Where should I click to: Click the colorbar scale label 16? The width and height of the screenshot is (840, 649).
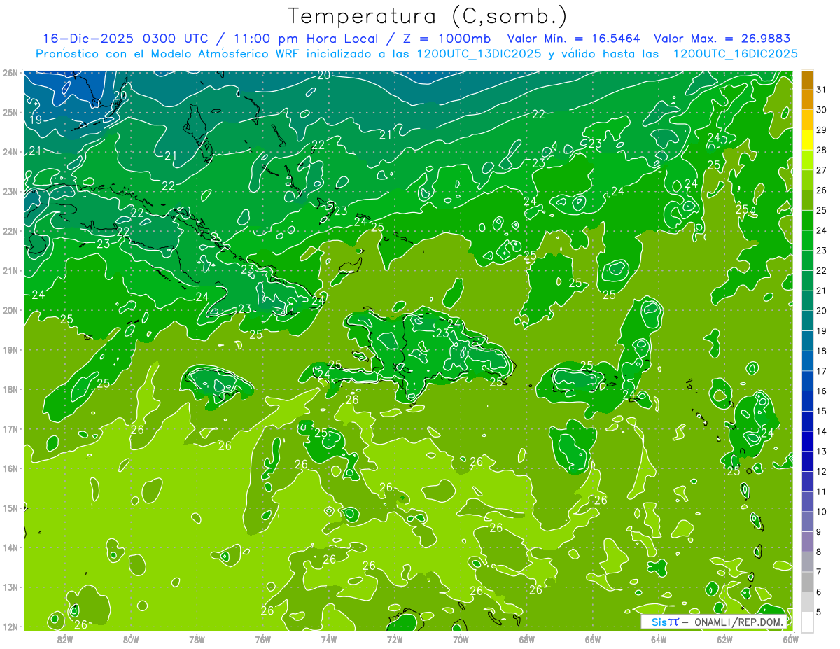[x=821, y=391]
